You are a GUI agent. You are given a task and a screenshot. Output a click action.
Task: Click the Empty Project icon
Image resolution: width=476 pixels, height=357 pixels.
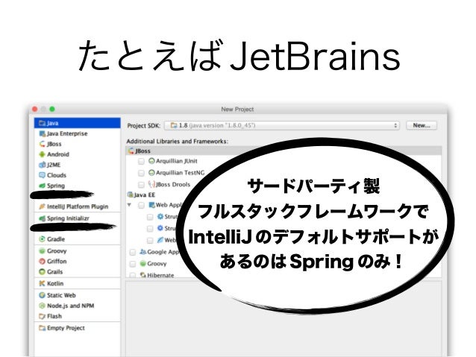(43, 328)
